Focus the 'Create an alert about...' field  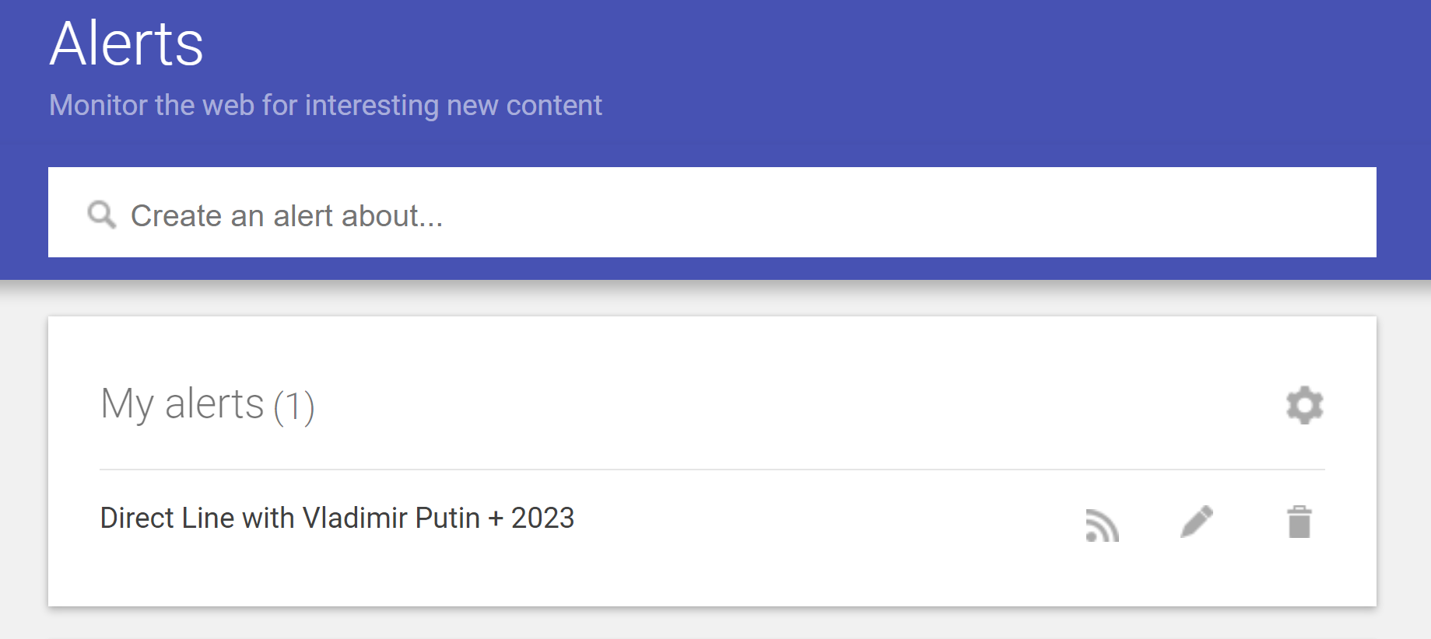coord(712,212)
